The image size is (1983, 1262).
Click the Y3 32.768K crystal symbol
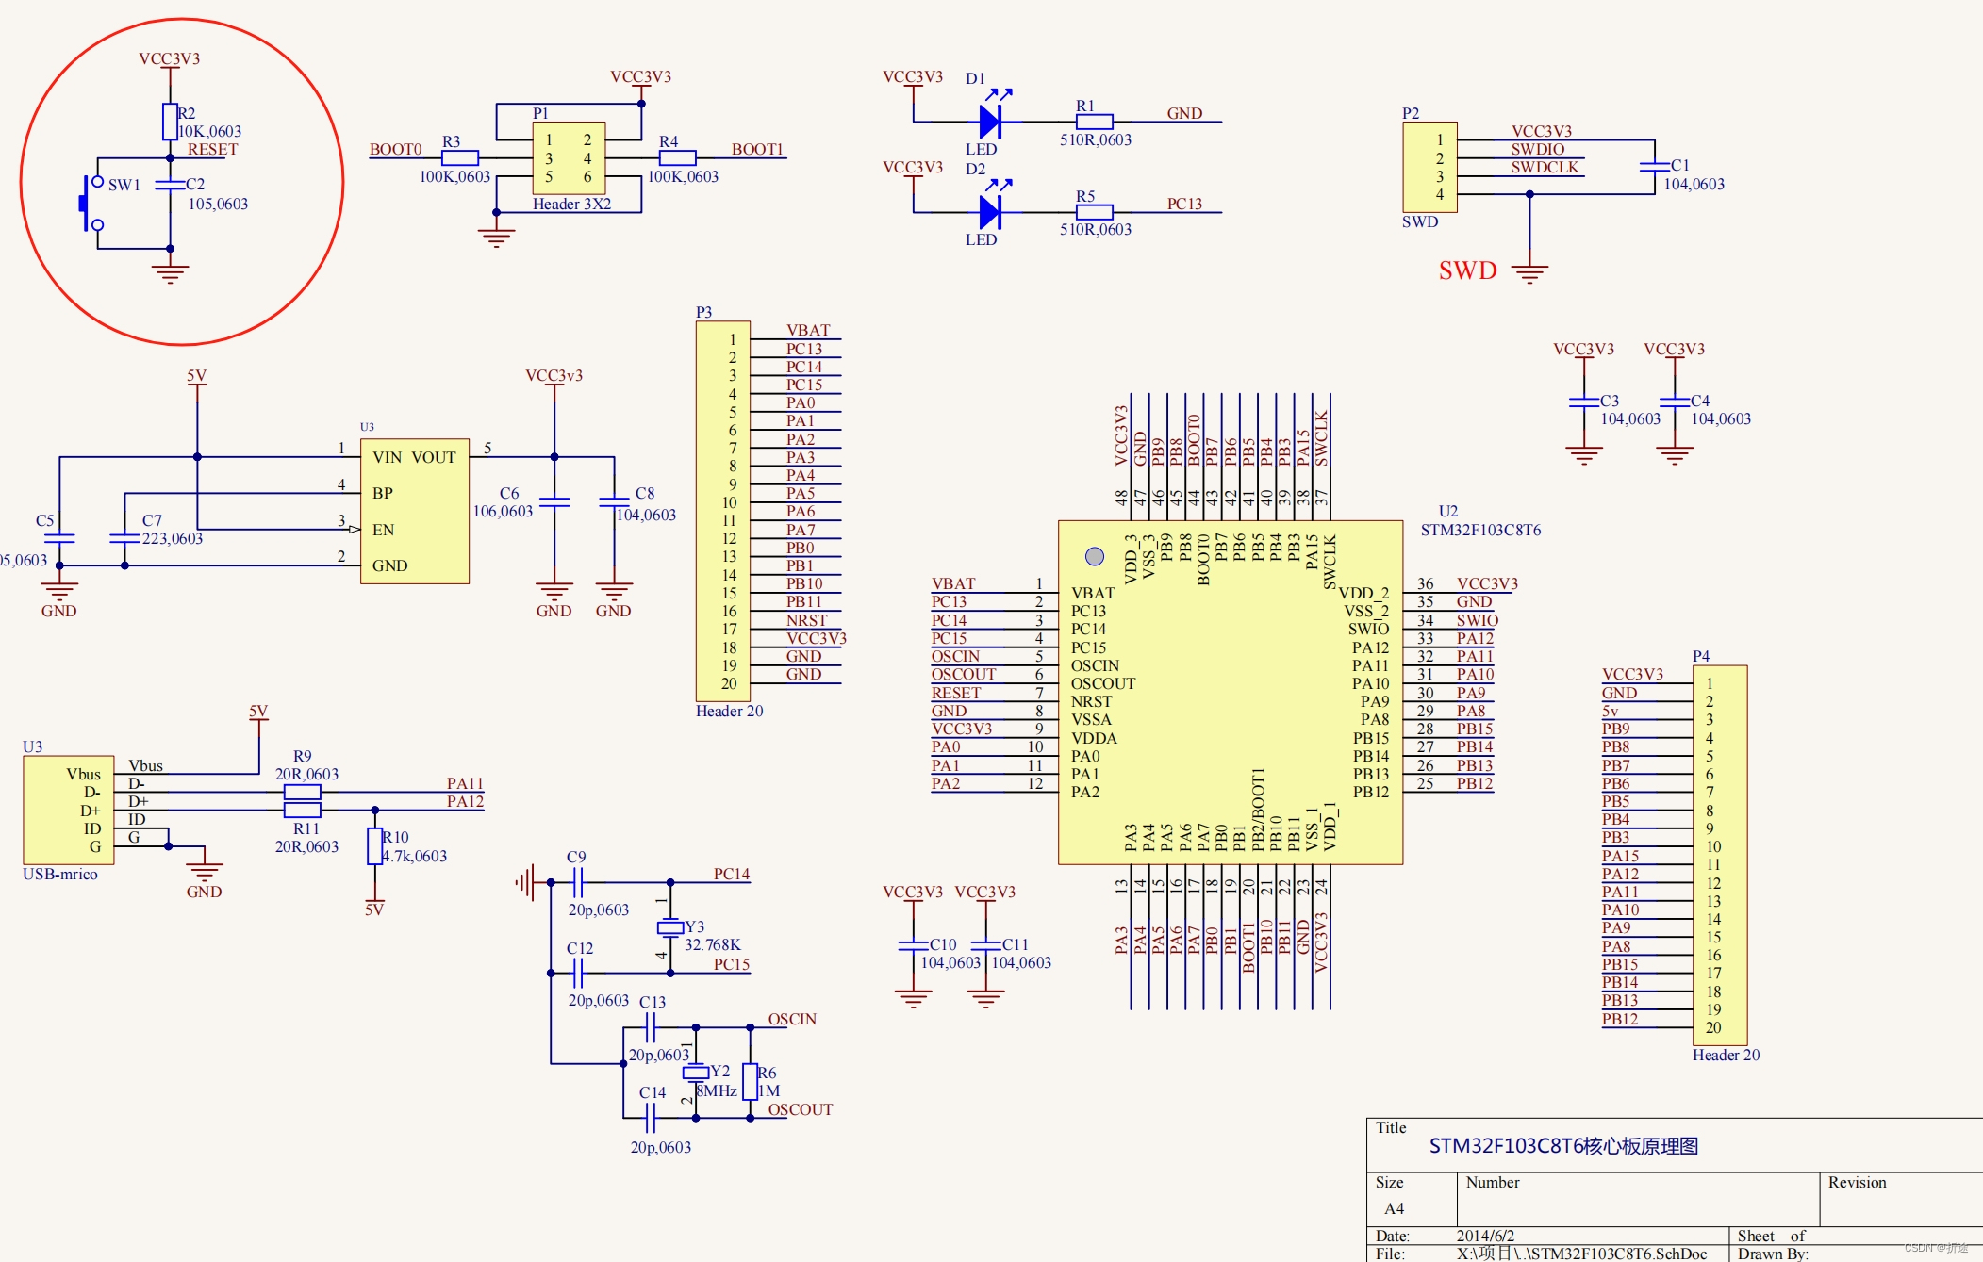tap(670, 928)
